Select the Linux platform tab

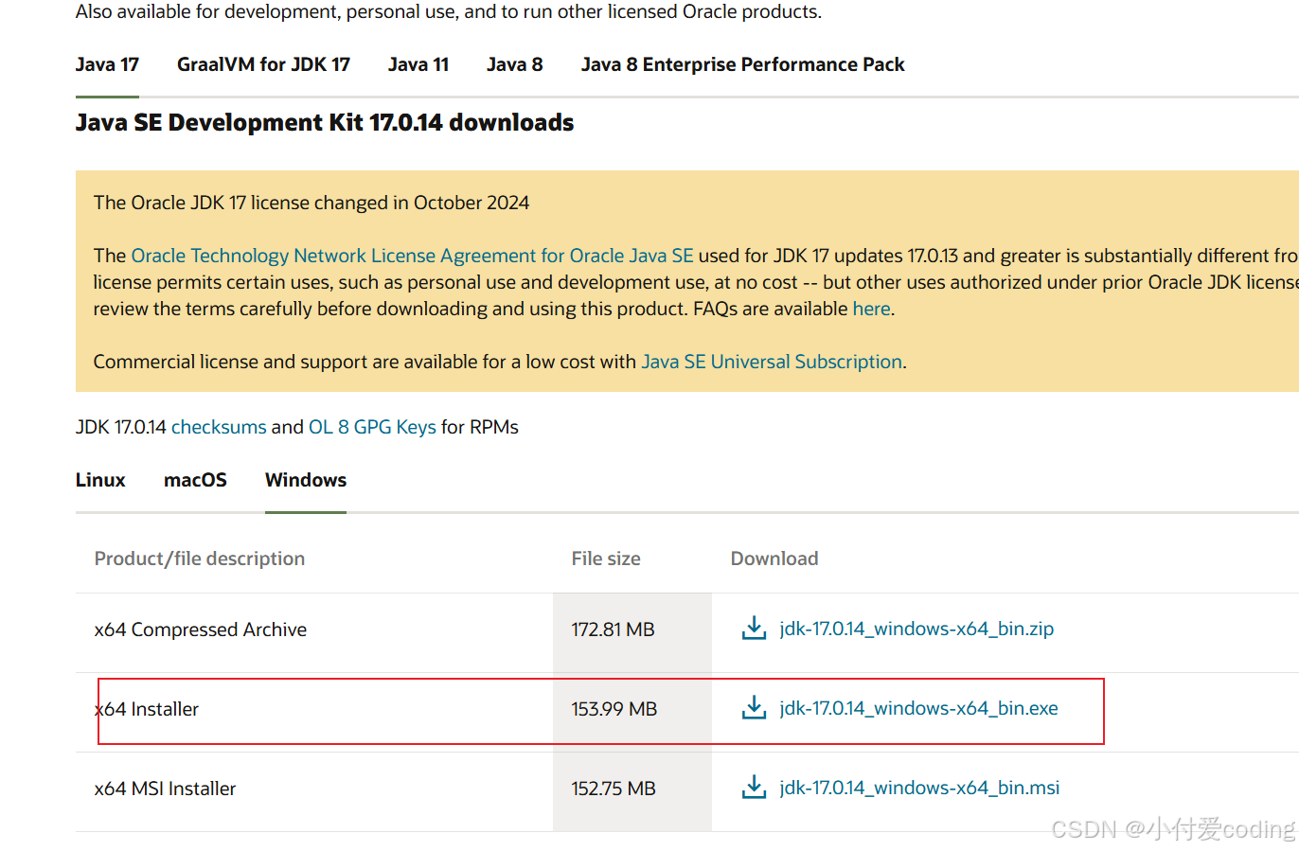tap(100, 480)
